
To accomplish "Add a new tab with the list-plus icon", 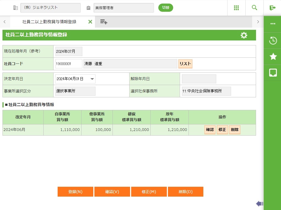I will (x=103, y=22).
